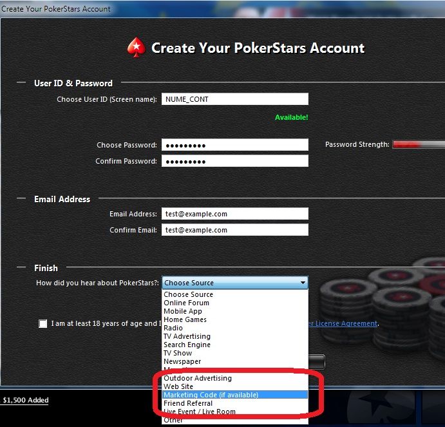The height and width of the screenshot is (427, 445).
Task: Open the License Agreement link
Action: click(x=343, y=323)
